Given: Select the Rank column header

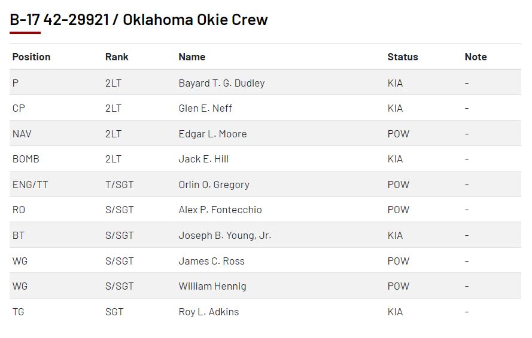Looking at the screenshot, I should click(x=117, y=57).
